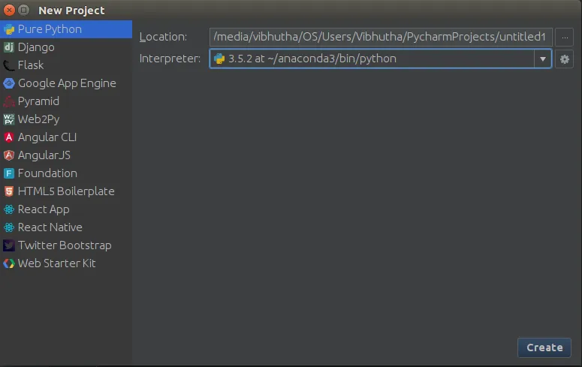Select Pyramid project type

tap(66, 101)
